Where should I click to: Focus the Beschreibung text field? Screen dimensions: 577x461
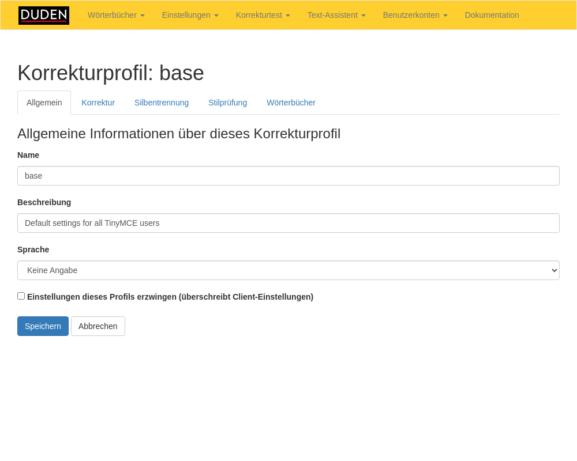coord(288,223)
